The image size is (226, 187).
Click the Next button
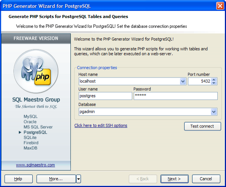[x=174, y=179]
